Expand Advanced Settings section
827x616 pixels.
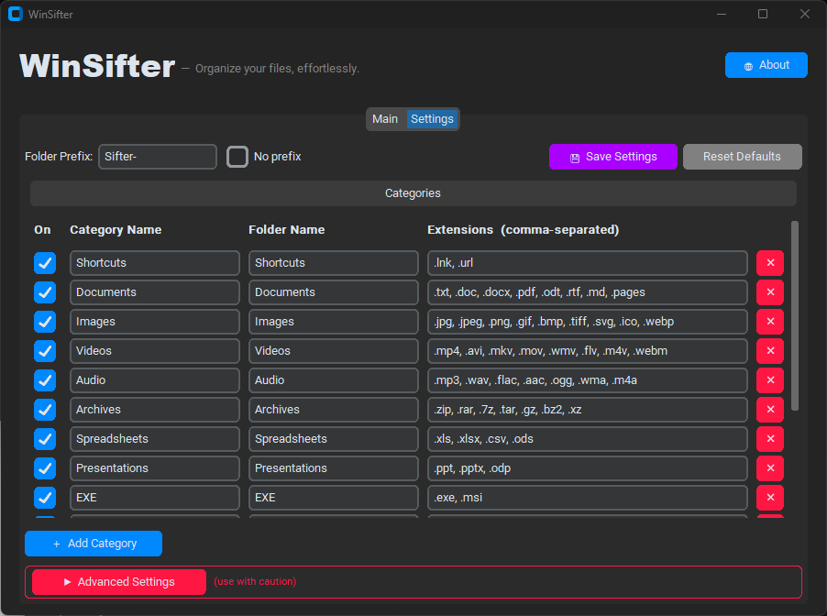pyautogui.click(x=118, y=582)
